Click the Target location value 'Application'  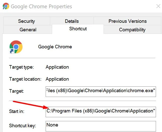pyautogui.click(x=57, y=79)
